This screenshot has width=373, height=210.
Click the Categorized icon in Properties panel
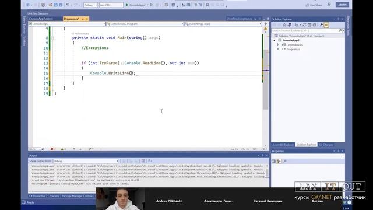point(274,161)
